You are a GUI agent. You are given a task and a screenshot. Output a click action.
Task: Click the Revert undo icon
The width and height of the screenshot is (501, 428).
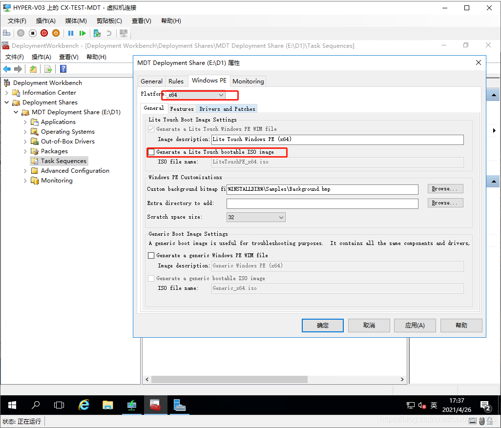click(x=109, y=33)
